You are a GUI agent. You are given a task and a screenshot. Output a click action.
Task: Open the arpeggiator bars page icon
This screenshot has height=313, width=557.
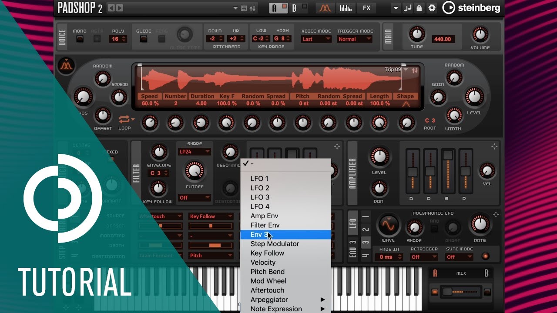click(346, 8)
